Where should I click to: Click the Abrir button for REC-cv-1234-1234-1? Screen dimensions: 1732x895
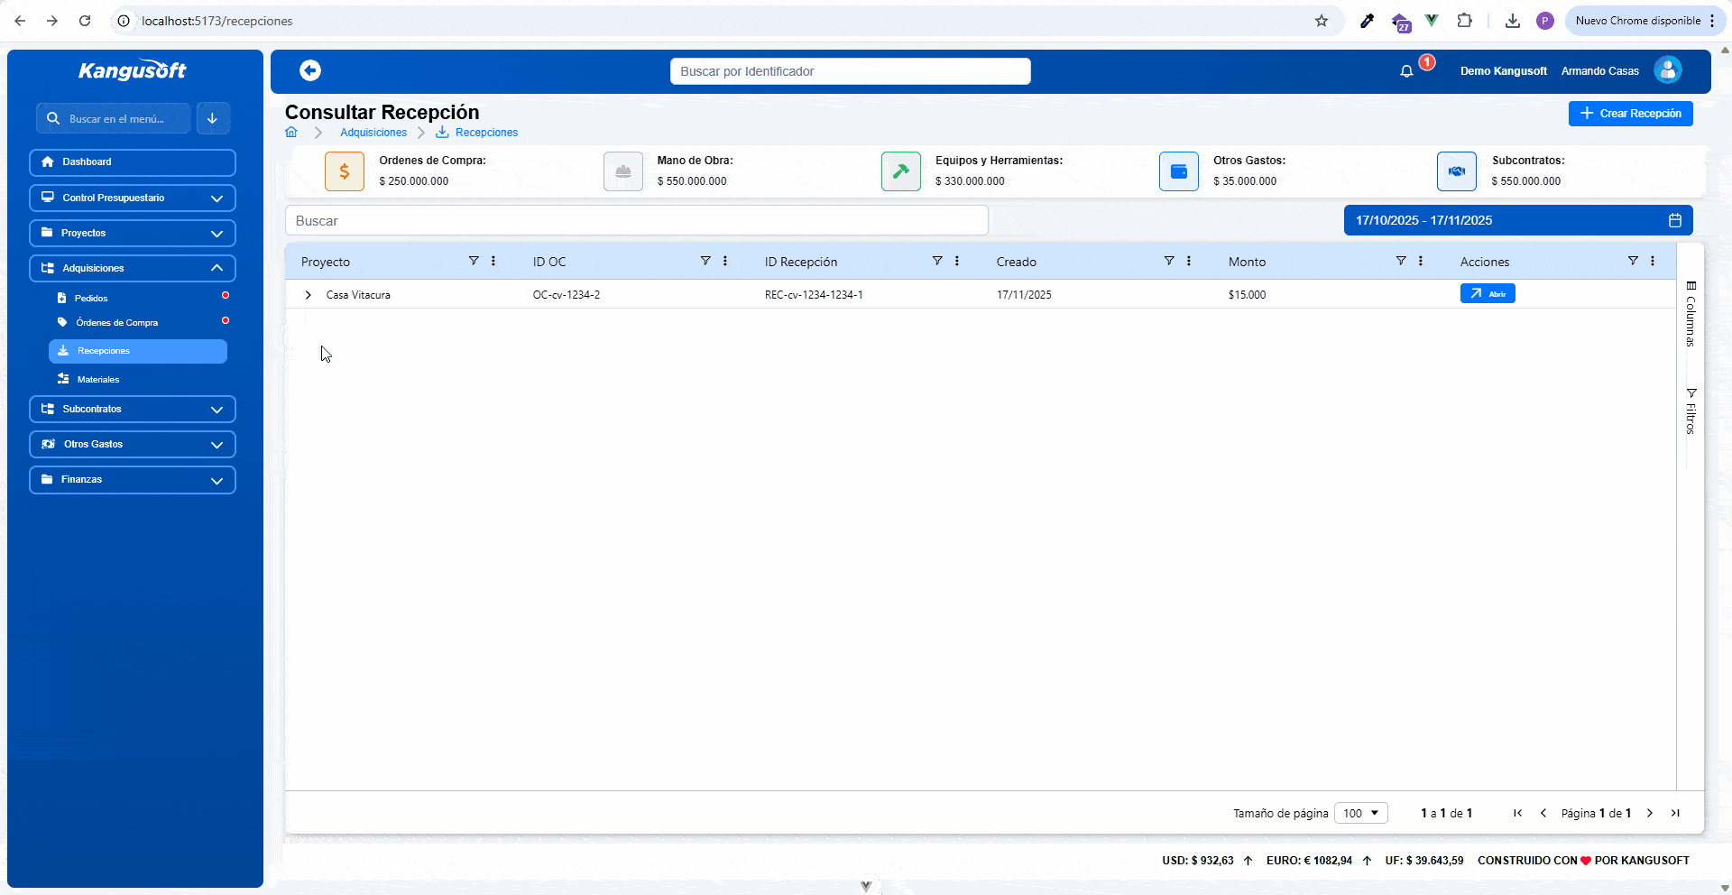[x=1488, y=293]
